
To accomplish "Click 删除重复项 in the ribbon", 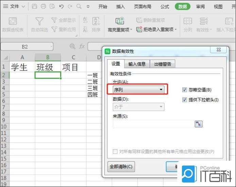I will [x=151, y=20].
